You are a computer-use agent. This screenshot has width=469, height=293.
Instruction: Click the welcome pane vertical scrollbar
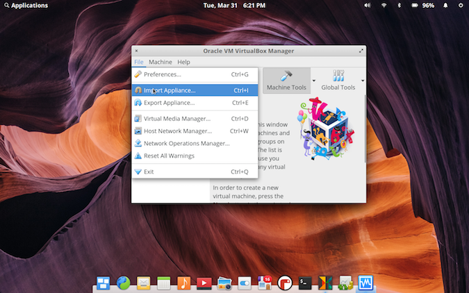365,128
